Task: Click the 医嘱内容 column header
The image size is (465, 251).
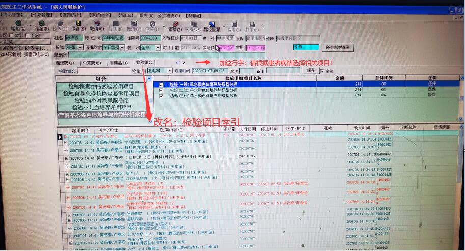Action: pos(172,130)
